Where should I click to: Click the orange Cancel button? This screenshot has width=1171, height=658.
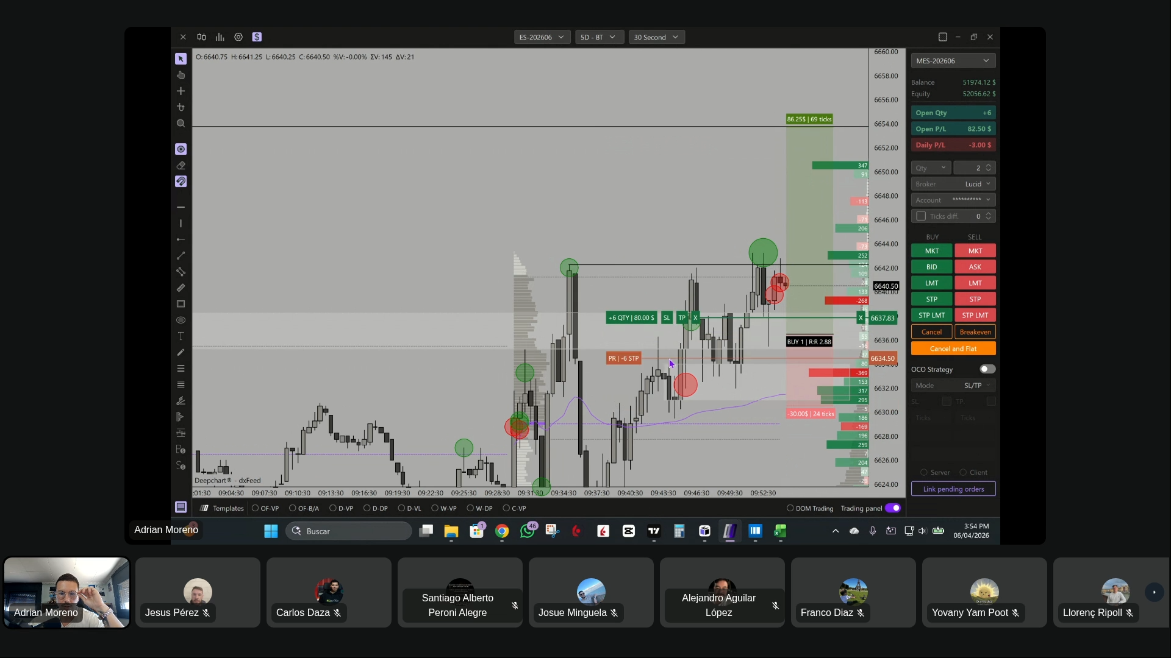[x=931, y=332]
